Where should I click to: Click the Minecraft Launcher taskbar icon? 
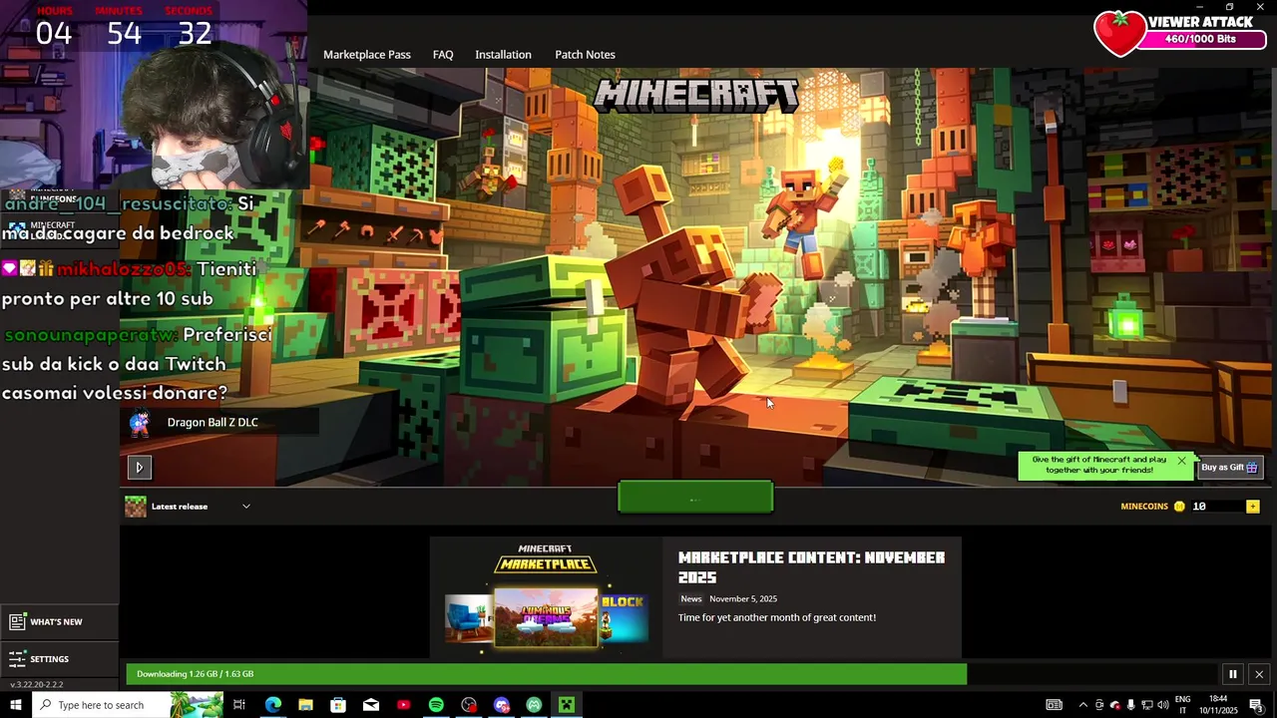pos(567,705)
